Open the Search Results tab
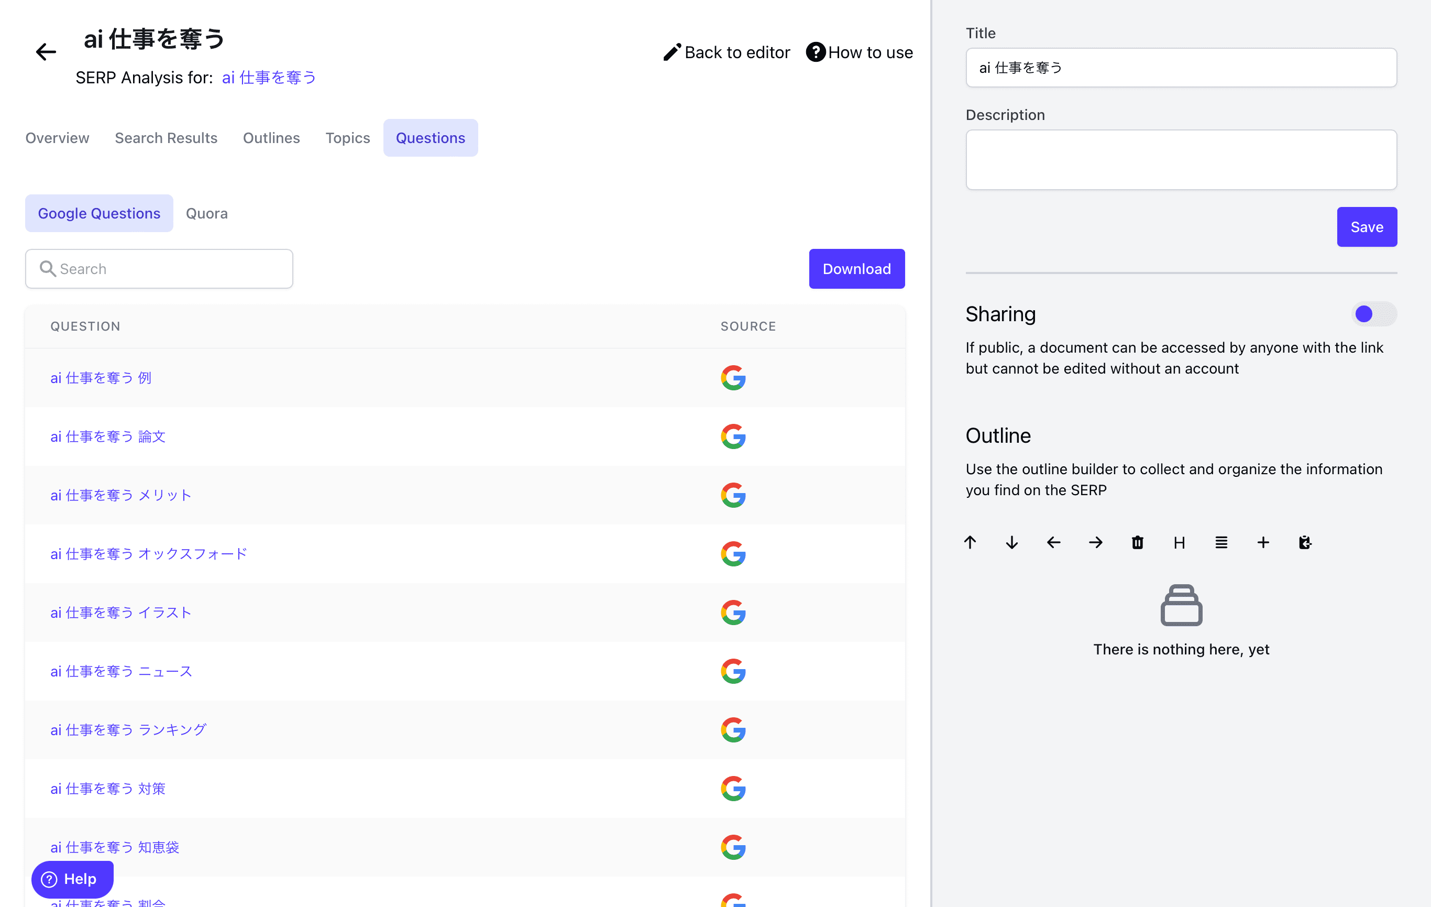The width and height of the screenshot is (1431, 907). click(166, 137)
